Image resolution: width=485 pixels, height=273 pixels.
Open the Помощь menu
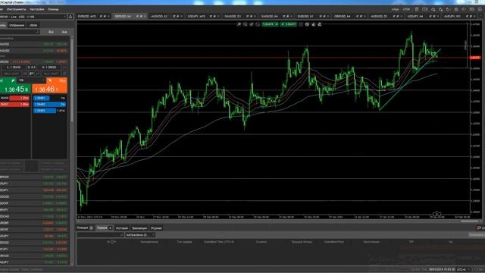click(x=53, y=9)
